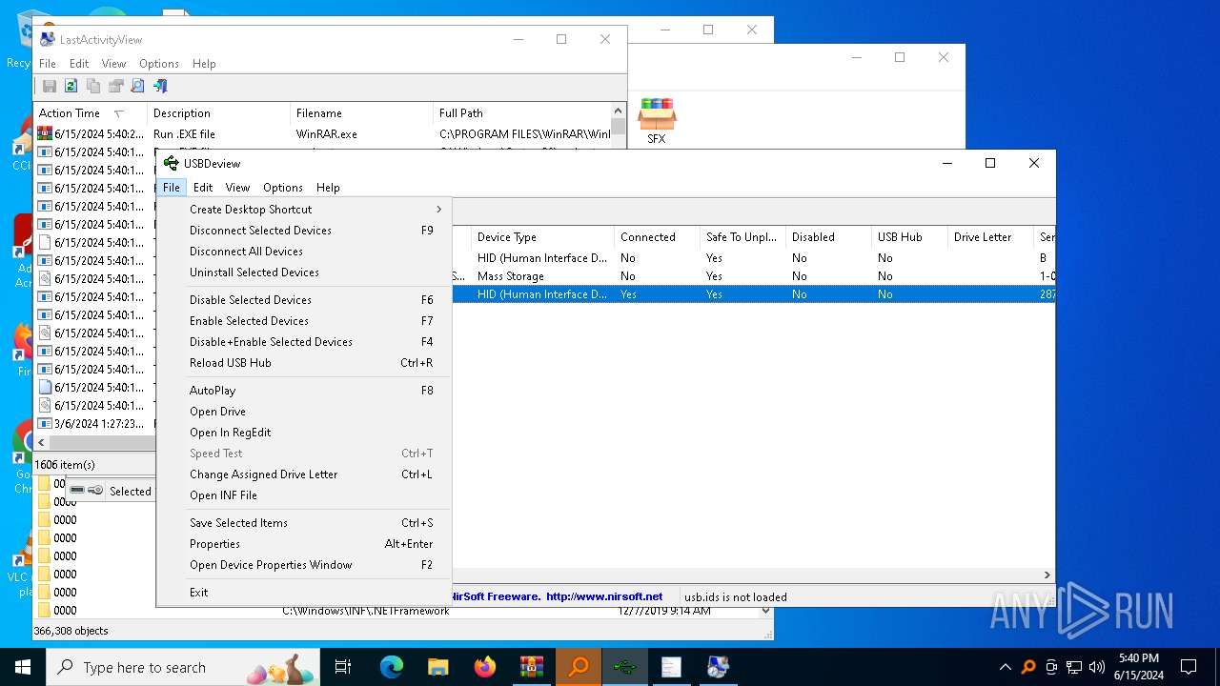This screenshot has width=1220, height=686.
Task: Click Copy icon in LastActivityView toolbar
Action: (93, 86)
